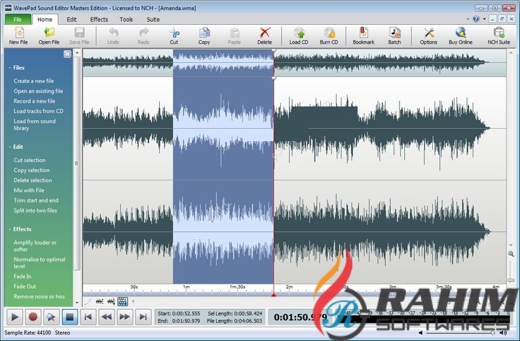Click the Scrub play button

click(51, 317)
